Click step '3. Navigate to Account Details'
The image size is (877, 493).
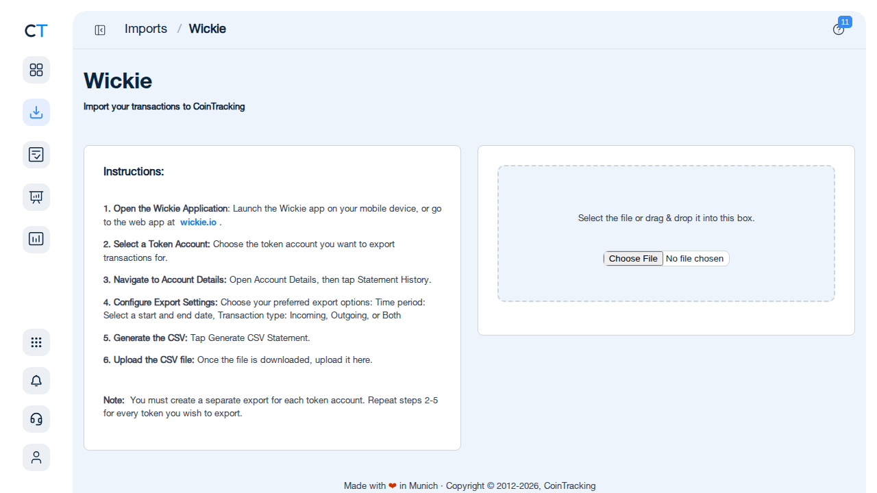[x=165, y=280]
